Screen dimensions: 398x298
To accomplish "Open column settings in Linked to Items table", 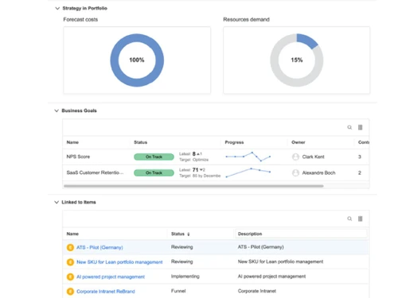I will [360, 219].
